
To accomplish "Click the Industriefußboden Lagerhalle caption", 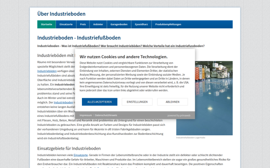I will click(x=191, y=138).
